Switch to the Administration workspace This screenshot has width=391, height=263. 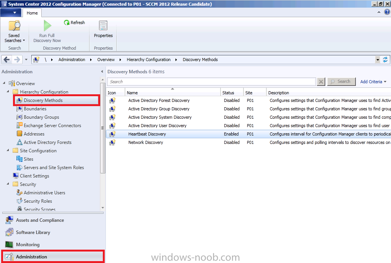tap(53, 257)
